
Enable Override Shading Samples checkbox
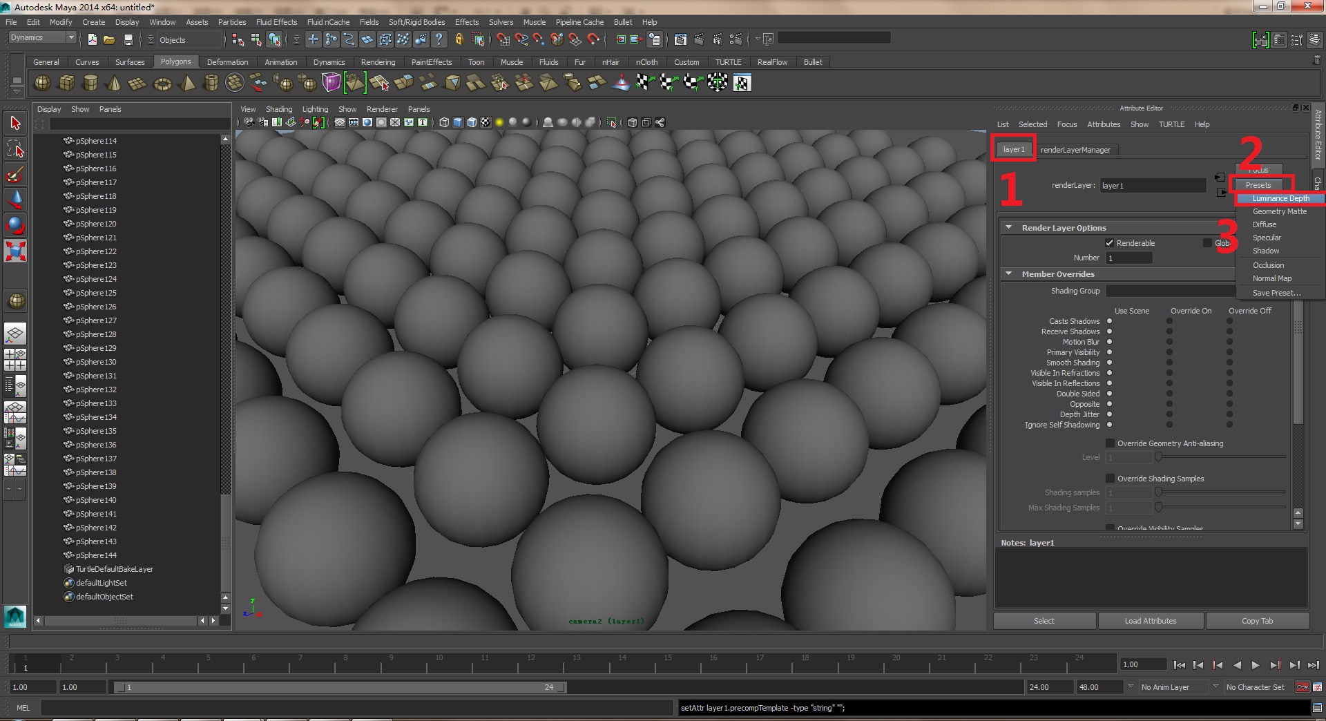coord(1110,479)
